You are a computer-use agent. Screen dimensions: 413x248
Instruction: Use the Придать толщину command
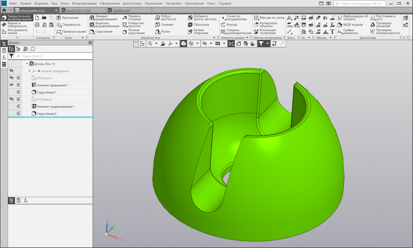132,18
